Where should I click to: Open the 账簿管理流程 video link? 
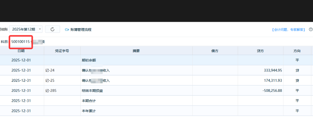point(81,29)
